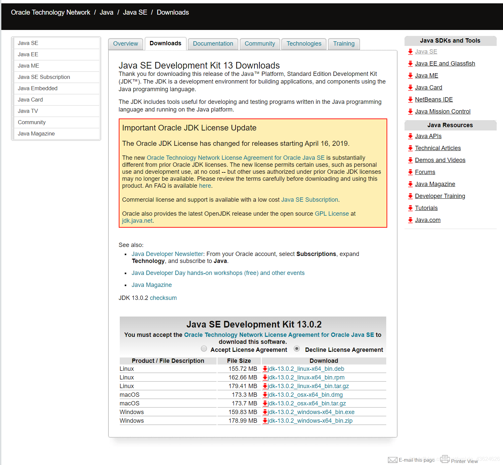Open Printer View using the printer icon
The width and height of the screenshot is (503, 465).
[x=445, y=459]
